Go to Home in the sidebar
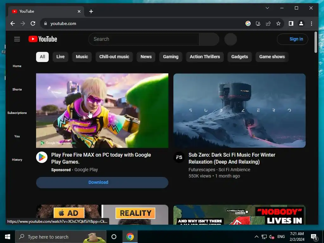The image size is (324, 243). [17, 66]
